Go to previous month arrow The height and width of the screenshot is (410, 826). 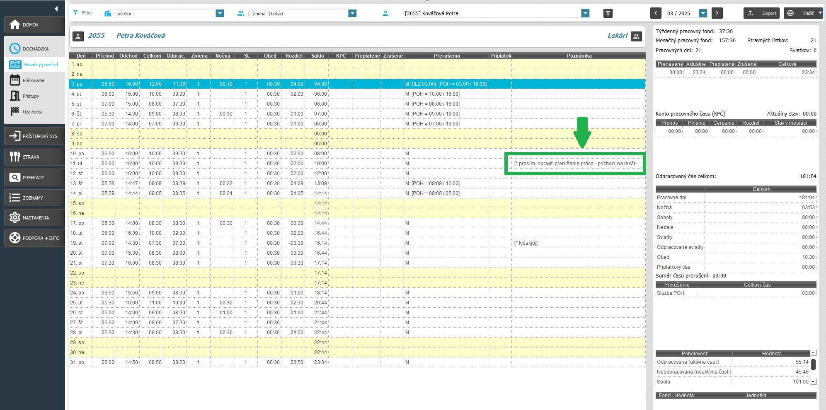click(x=656, y=13)
